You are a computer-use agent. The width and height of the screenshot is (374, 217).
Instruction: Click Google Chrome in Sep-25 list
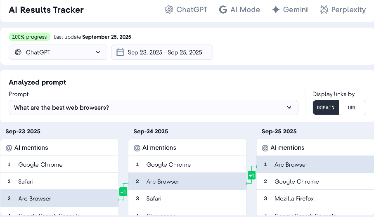pos(315,182)
